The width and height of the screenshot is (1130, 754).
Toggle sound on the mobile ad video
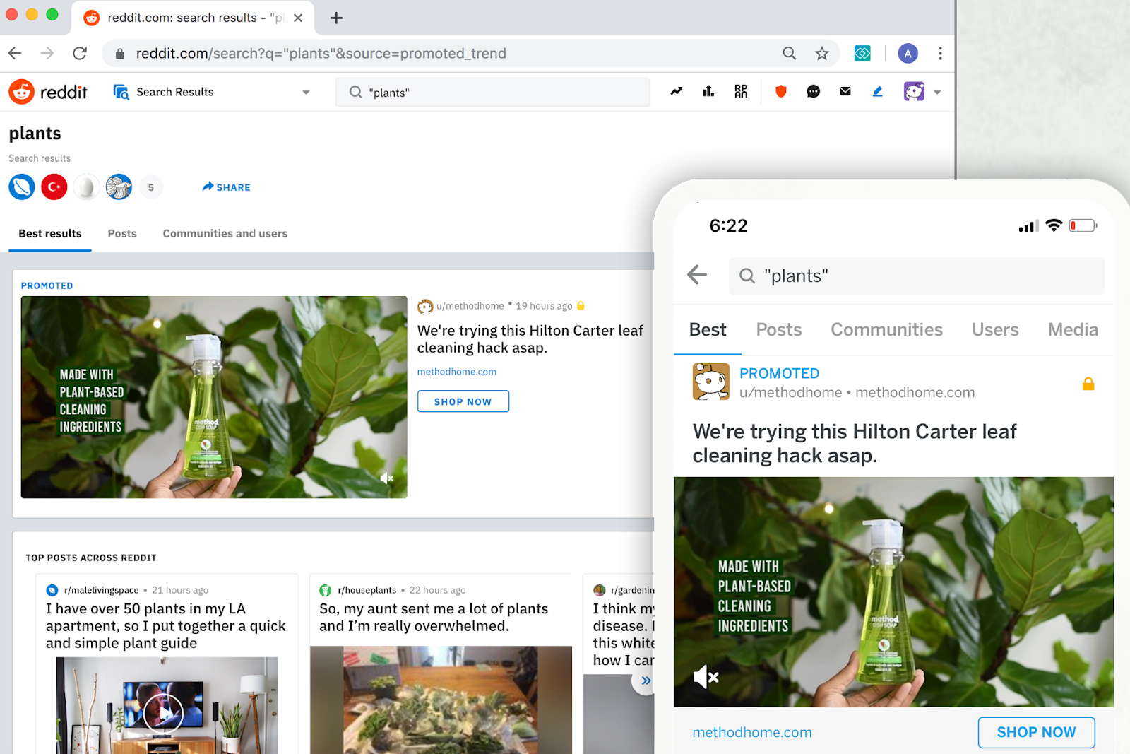click(x=706, y=677)
